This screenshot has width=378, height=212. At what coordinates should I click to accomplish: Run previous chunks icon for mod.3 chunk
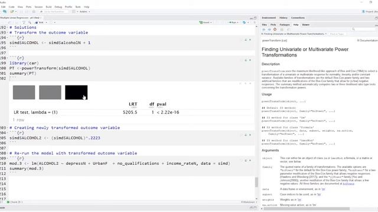pos(246,160)
